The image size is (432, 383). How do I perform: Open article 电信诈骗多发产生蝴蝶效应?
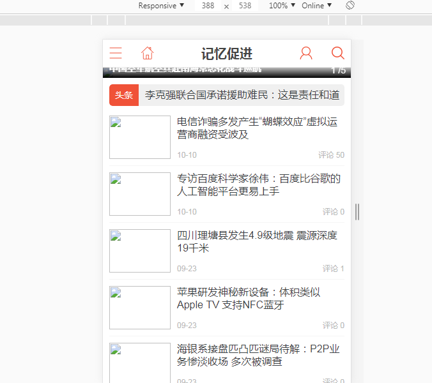[x=257, y=128]
